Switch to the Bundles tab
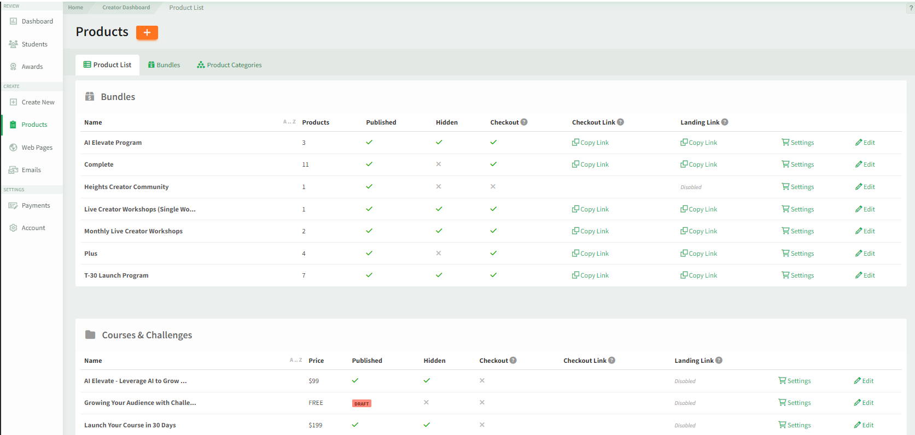 [x=164, y=65]
